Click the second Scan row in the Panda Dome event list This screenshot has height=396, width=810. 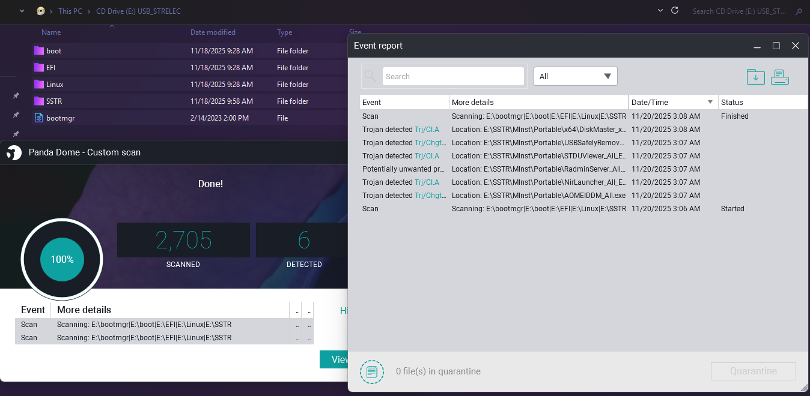tap(164, 338)
